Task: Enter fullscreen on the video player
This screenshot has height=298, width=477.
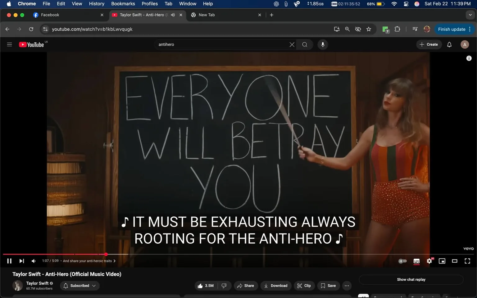Action: (467, 261)
